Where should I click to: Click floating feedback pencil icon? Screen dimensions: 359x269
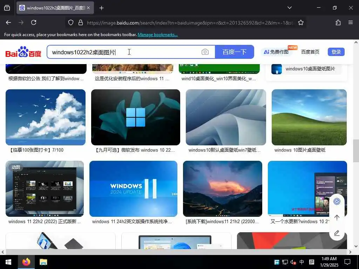tap(337, 233)
